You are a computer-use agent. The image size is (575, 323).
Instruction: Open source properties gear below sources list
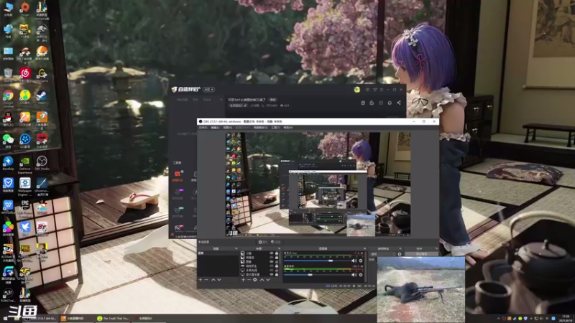point(255,279)
